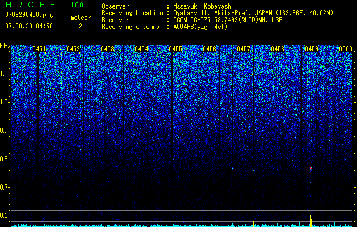
Task: Click the 0453 time marker
Action: 107,49
